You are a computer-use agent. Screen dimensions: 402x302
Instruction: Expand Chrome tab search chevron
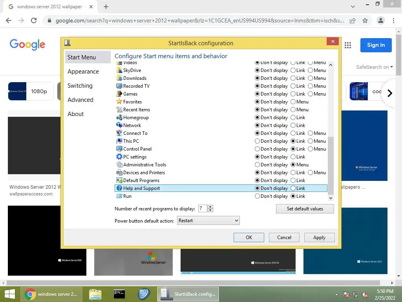click(x=353, y=7)
